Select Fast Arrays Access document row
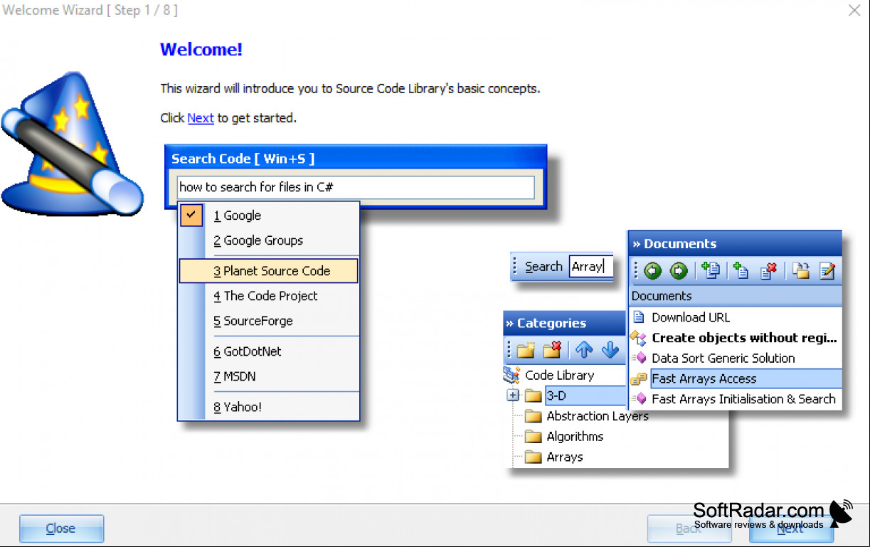Image resolution: width=870 pixels, height=547 pixels. pyautogui.click(x=736, y=378)
